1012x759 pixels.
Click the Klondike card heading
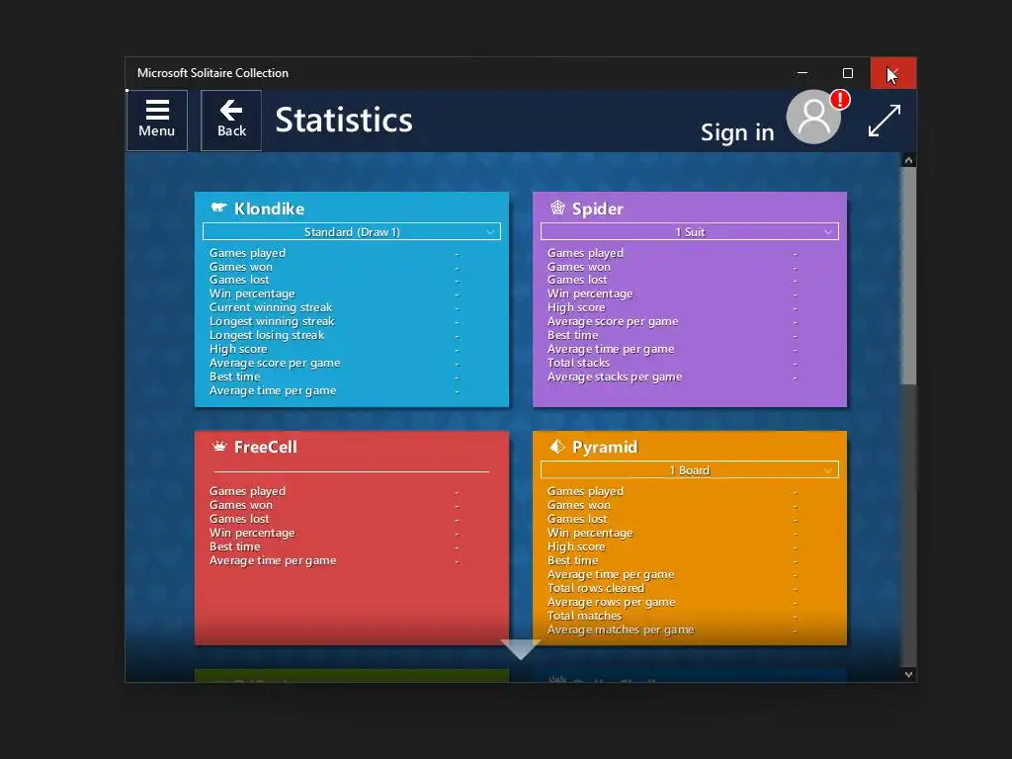[x=269, y=209]
